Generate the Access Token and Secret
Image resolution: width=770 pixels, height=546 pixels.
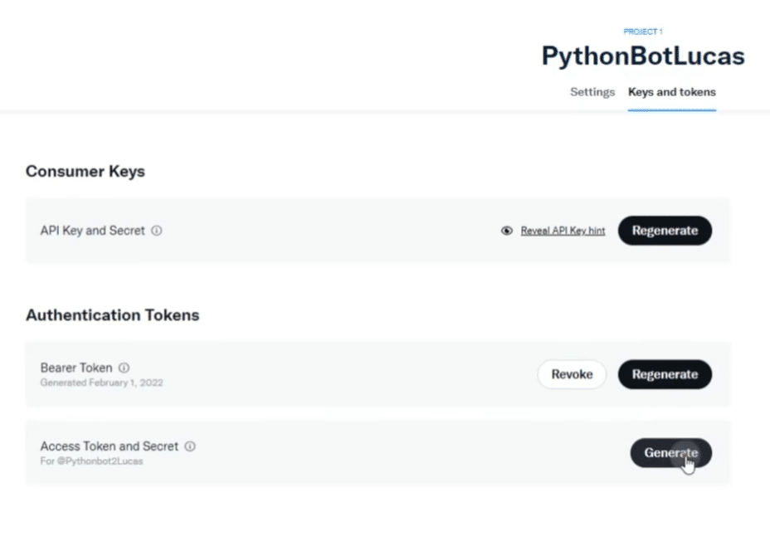670,453
